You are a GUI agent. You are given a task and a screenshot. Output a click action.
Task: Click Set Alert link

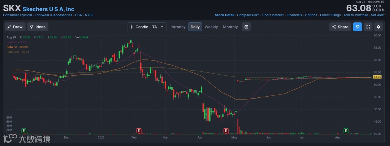pos(378,15)
